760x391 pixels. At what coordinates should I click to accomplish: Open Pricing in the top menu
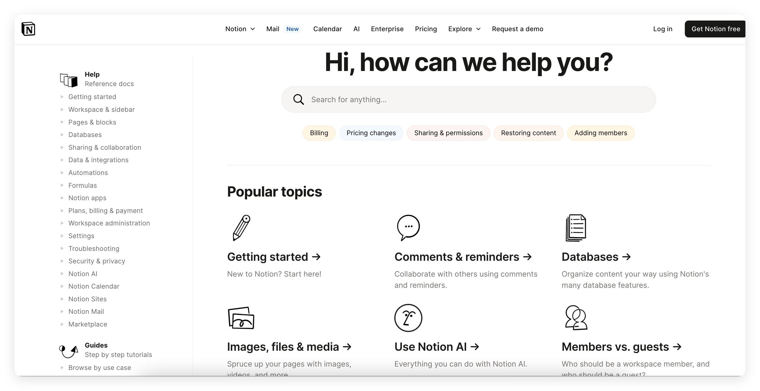426,29
